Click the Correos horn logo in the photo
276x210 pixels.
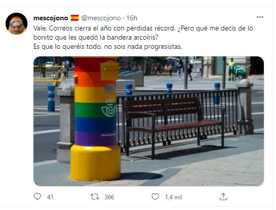point(109,108)
